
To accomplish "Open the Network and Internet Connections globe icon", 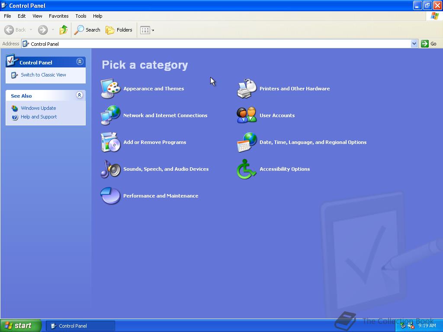I will click(110, 115).
